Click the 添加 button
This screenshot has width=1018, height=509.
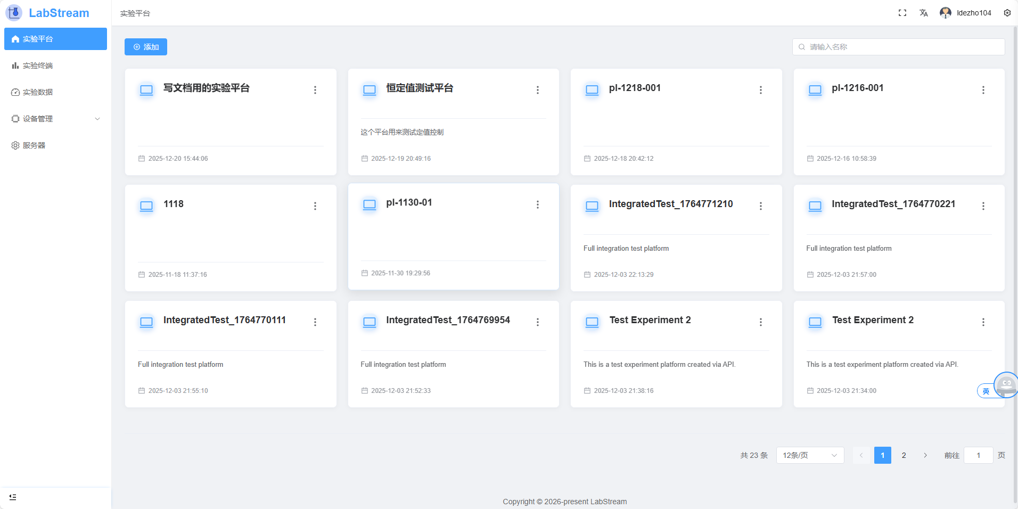click(x=146, y=47)
